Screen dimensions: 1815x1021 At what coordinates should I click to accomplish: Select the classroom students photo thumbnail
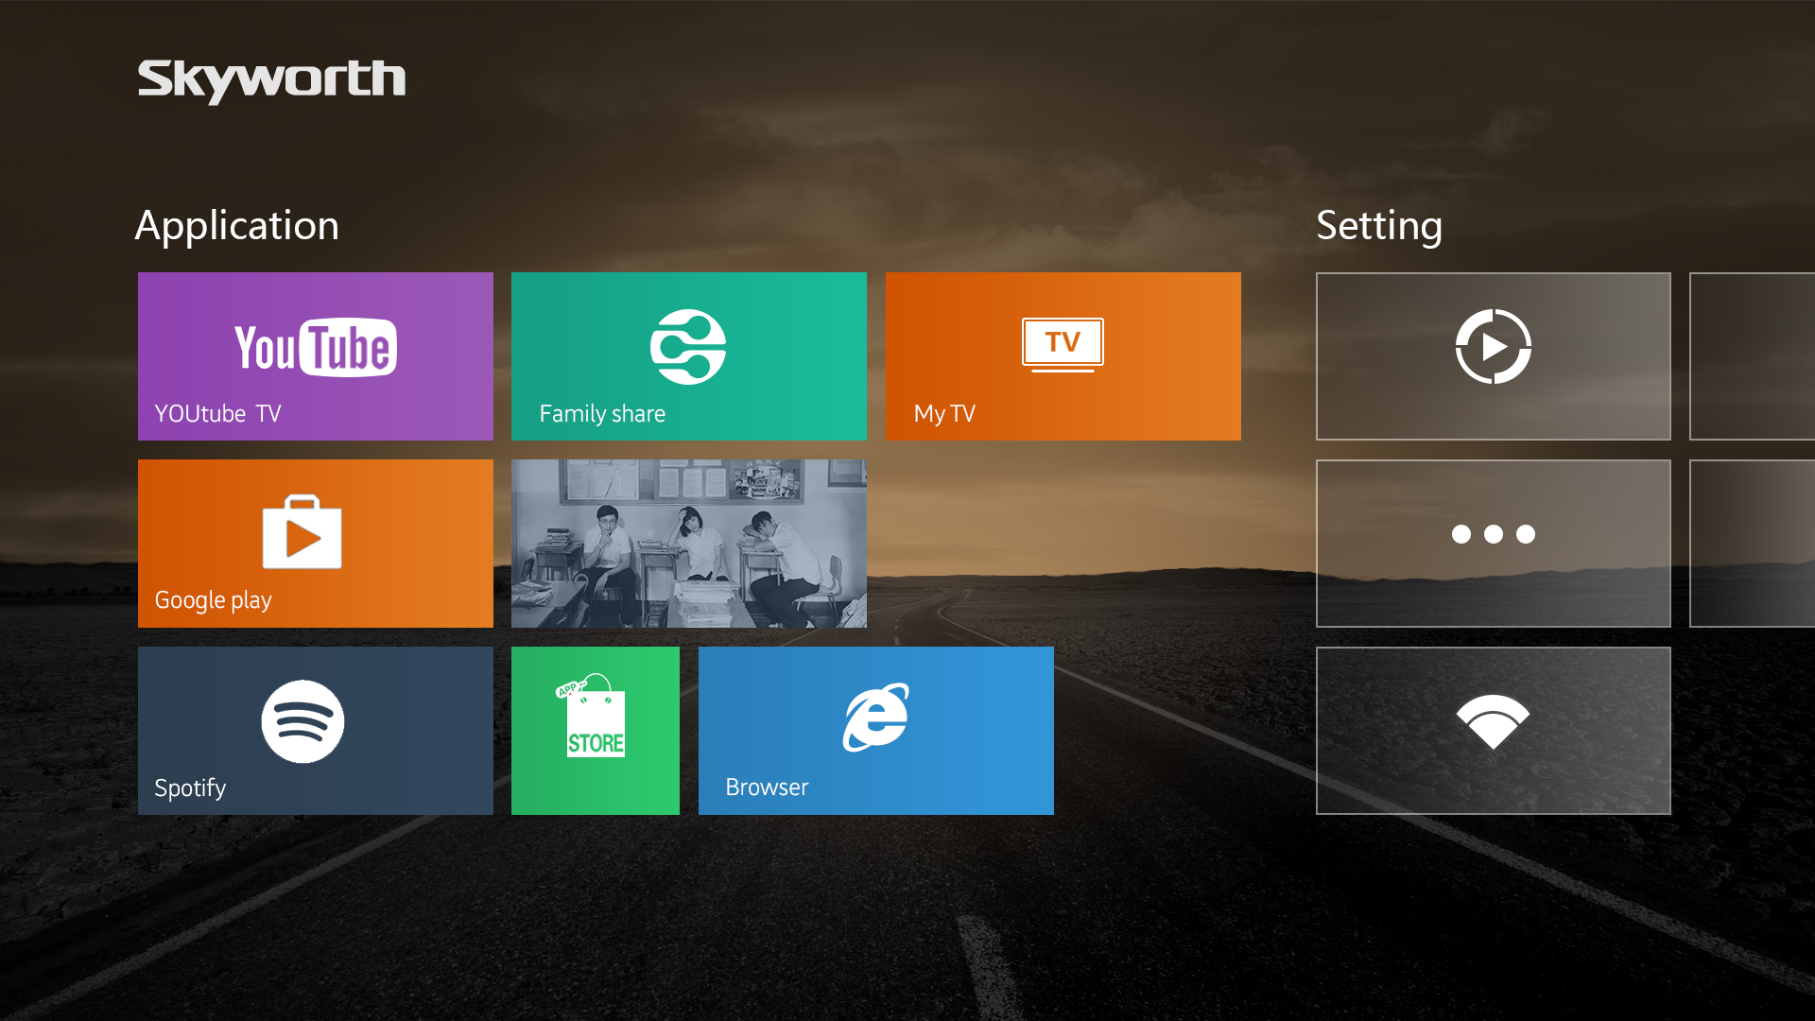(688, 543)
